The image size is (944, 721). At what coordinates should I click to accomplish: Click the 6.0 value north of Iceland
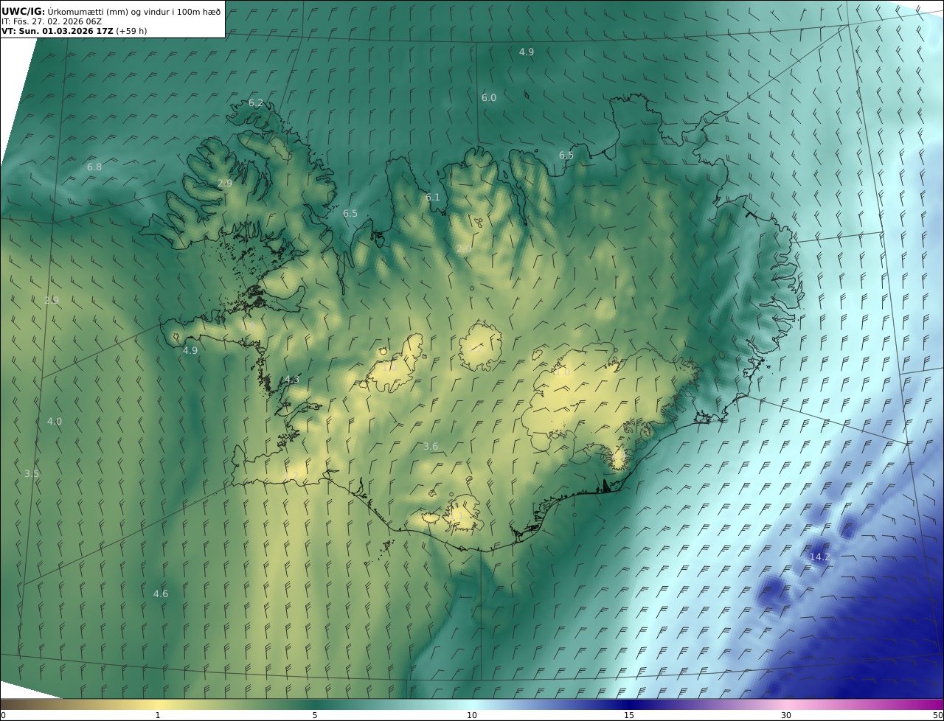(x=489, y=97)
